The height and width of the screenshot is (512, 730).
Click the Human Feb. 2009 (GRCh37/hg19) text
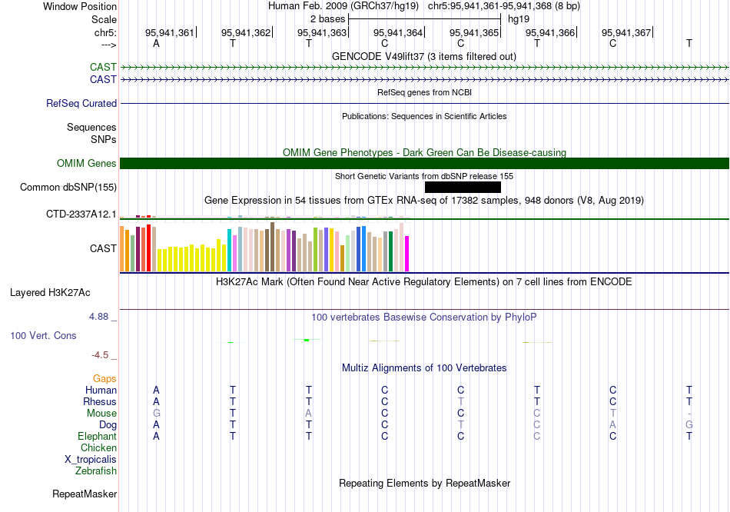[x=343, y=6]
